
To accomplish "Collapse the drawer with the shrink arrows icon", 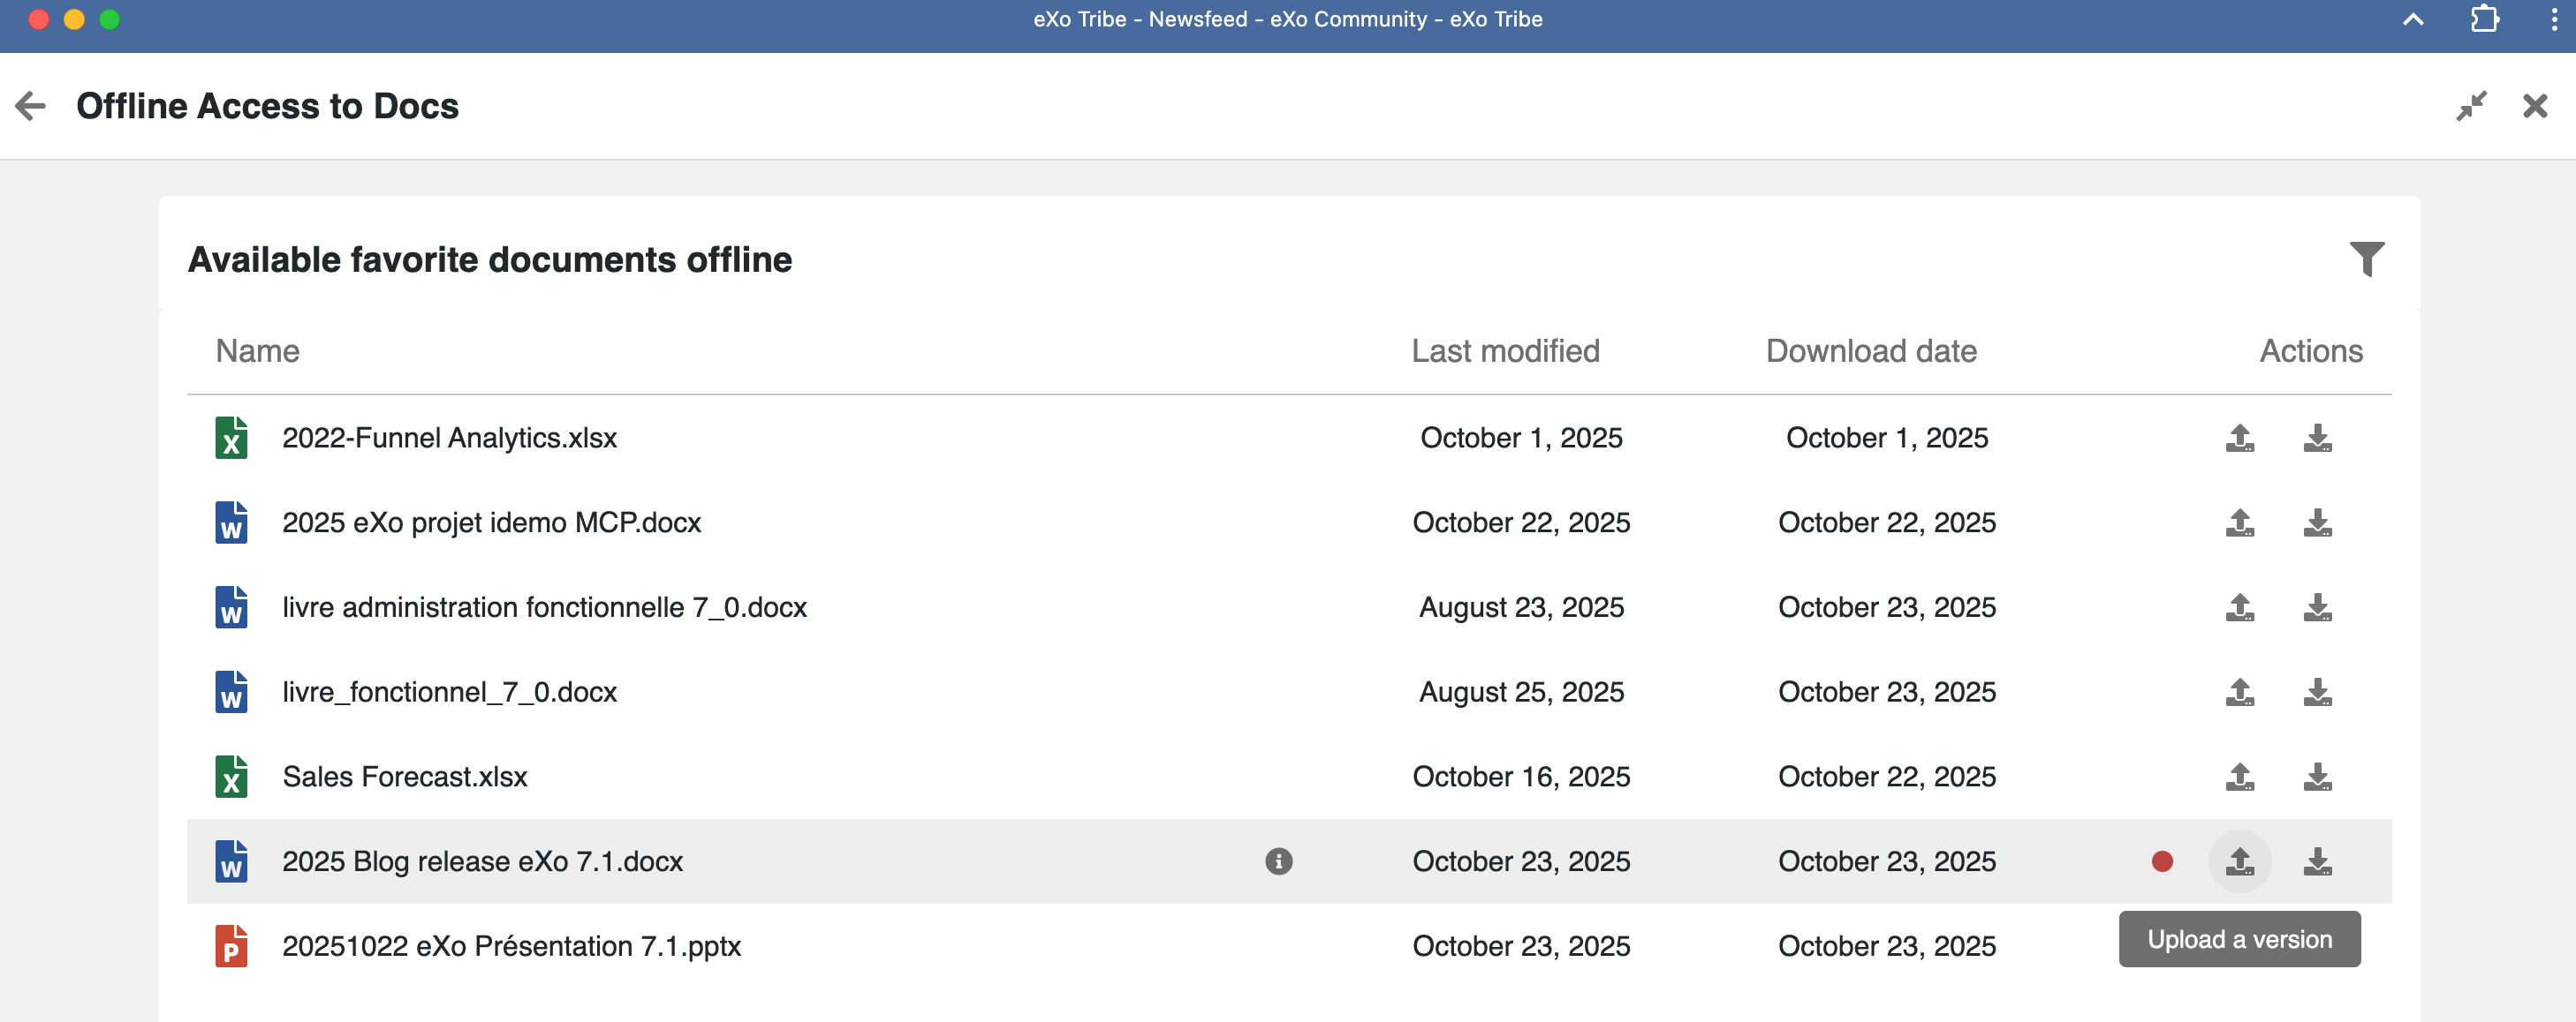I will click(2471, 106).
